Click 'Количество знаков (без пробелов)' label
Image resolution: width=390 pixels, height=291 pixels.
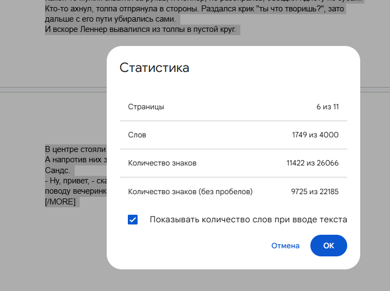pos(190,191)
